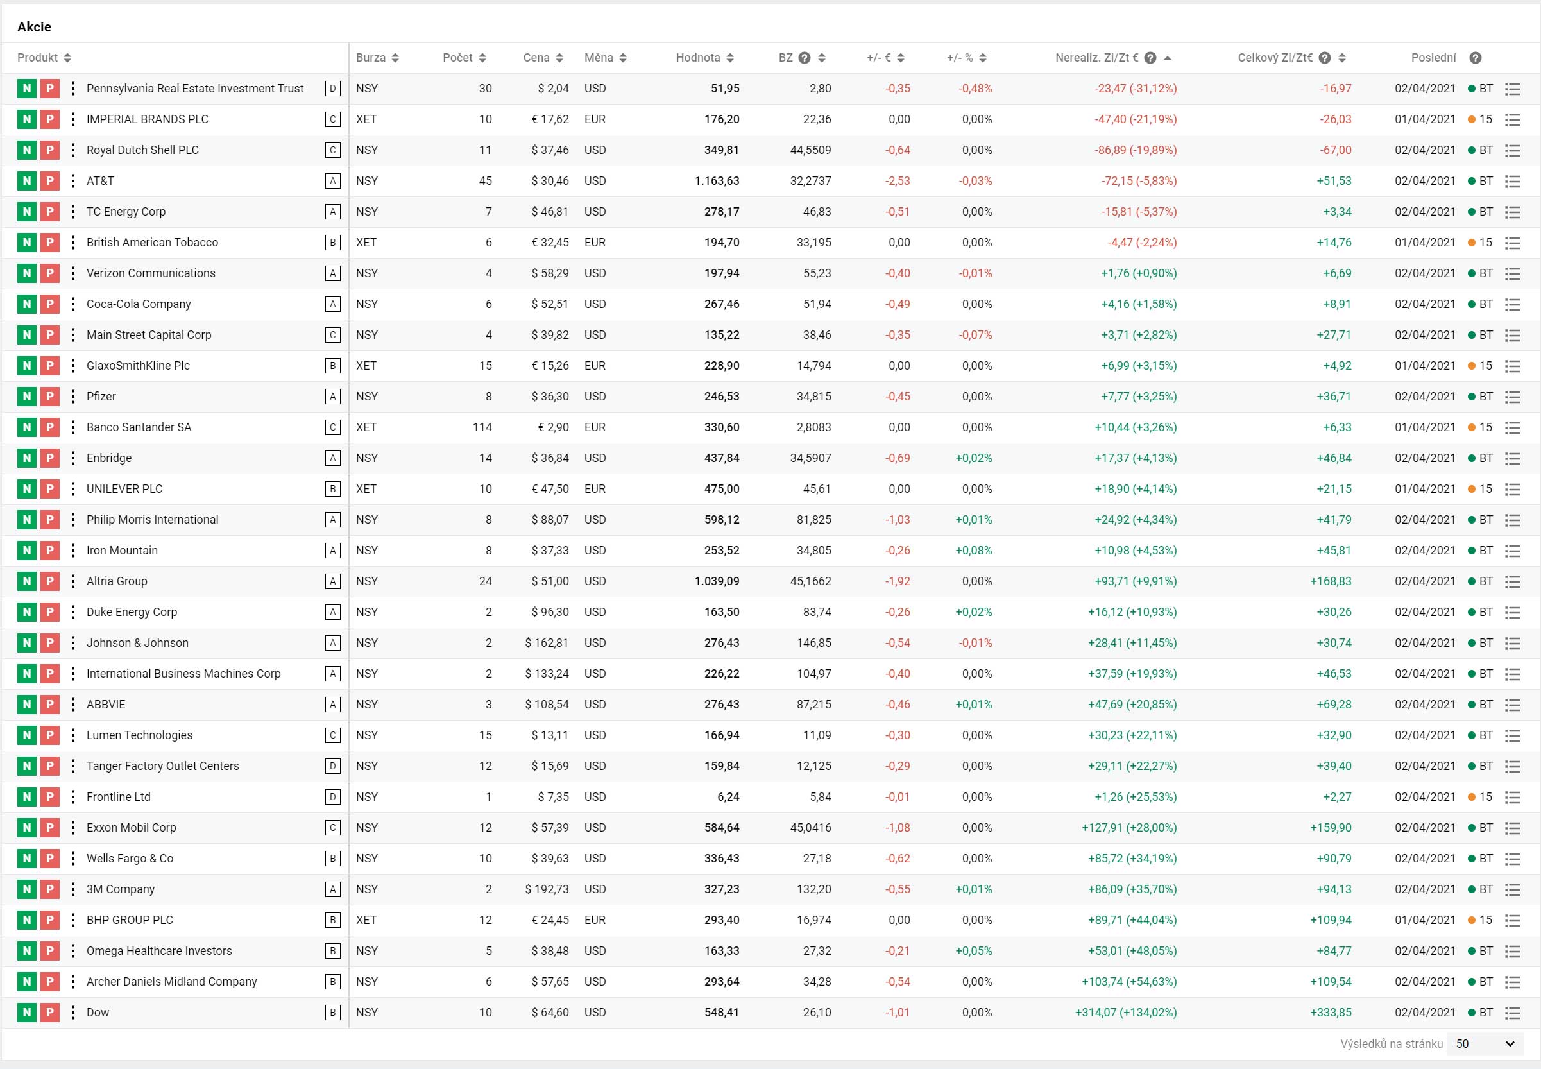1541x1069 pixels.
Task: Sort table by Počet column
Action: point(464,58)
